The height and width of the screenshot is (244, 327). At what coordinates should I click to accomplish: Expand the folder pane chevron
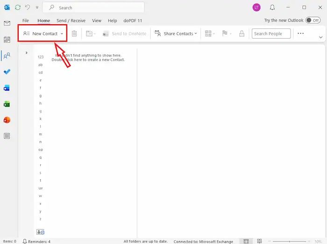(x=26, y=53)
